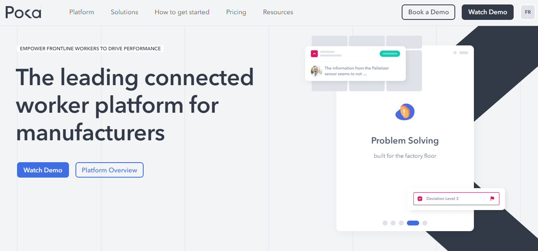Image resolution: width=538 pixels, height=251 pixels.
Task: Click the active blue carousel indicator
Action: [x=413, y=223]
